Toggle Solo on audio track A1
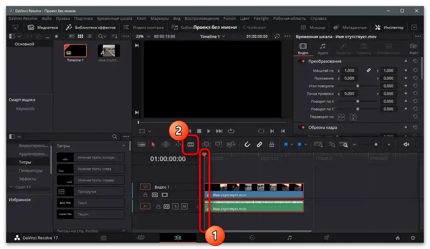The image size is (430, 249). [x=176, y=206]
